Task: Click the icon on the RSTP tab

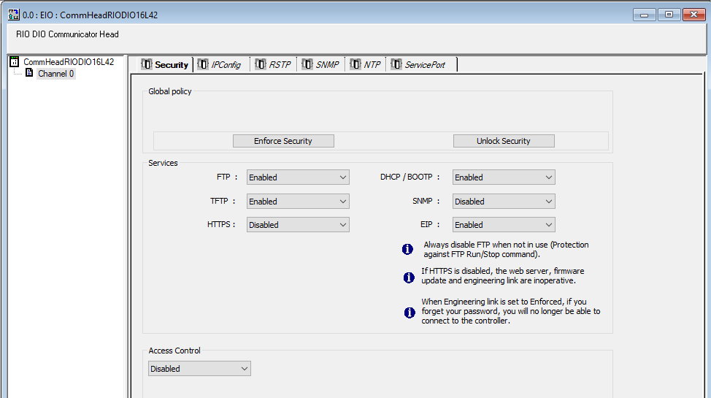Action: (x=261, y=65)
